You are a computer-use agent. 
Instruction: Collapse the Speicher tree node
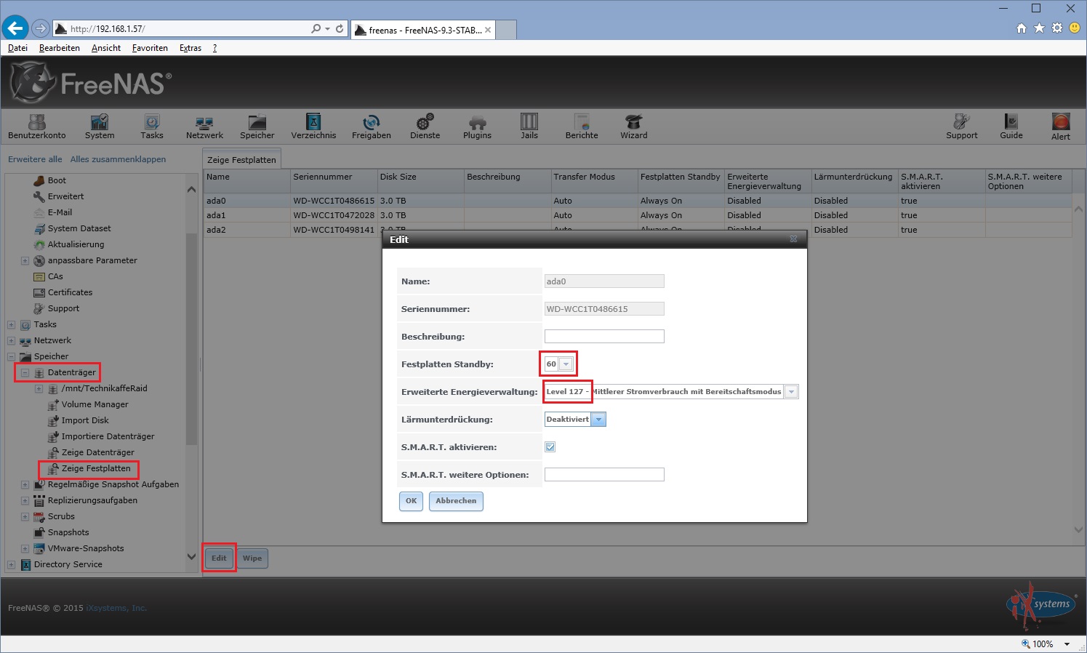[x=11, y=356]
